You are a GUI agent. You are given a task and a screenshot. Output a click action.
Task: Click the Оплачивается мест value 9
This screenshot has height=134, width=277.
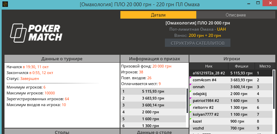[x=160, y=84]
